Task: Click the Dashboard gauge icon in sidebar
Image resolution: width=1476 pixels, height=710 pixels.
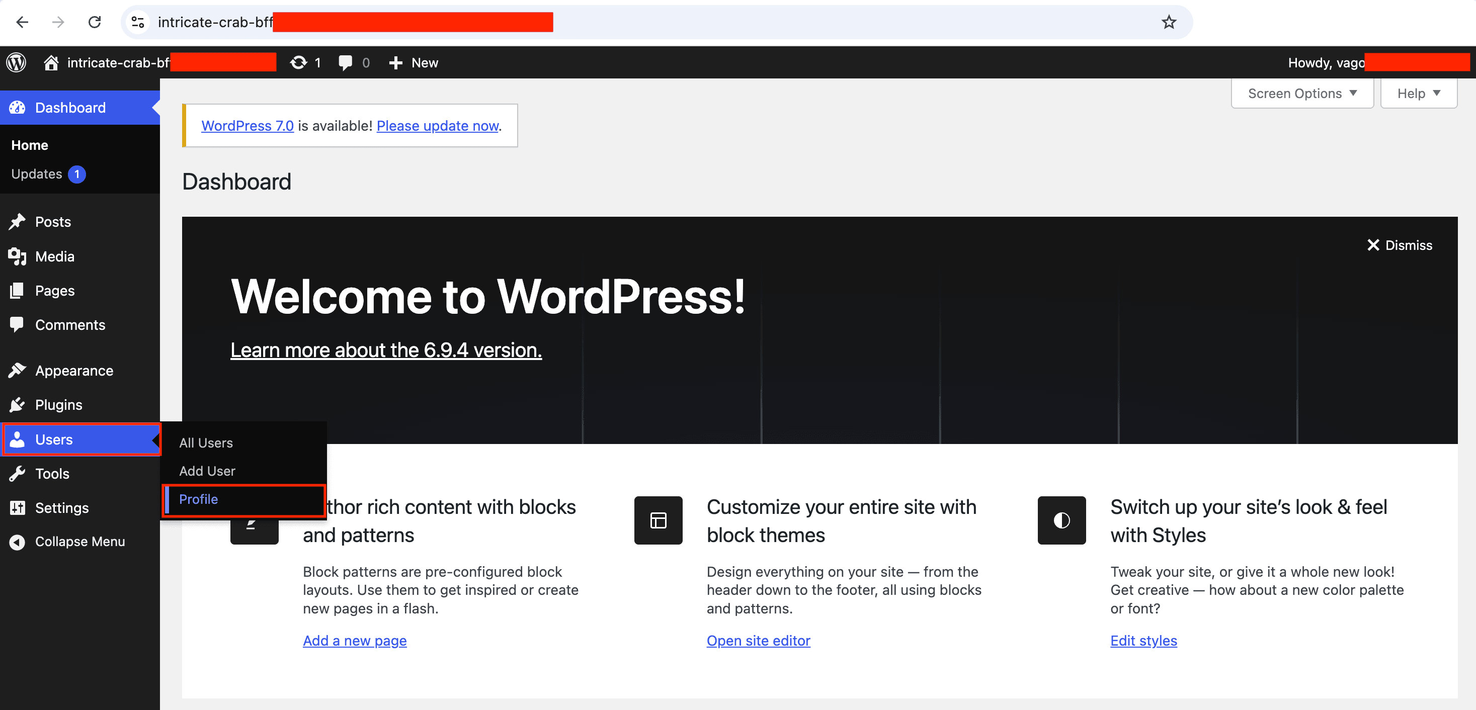Action: (x=17, y=108)
